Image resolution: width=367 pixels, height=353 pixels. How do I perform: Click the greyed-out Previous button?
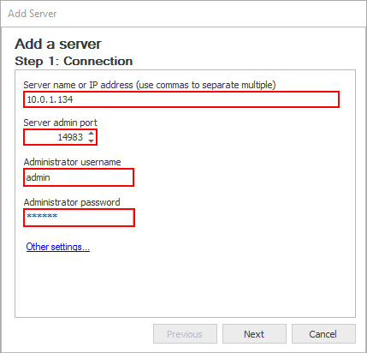(185, 334)
